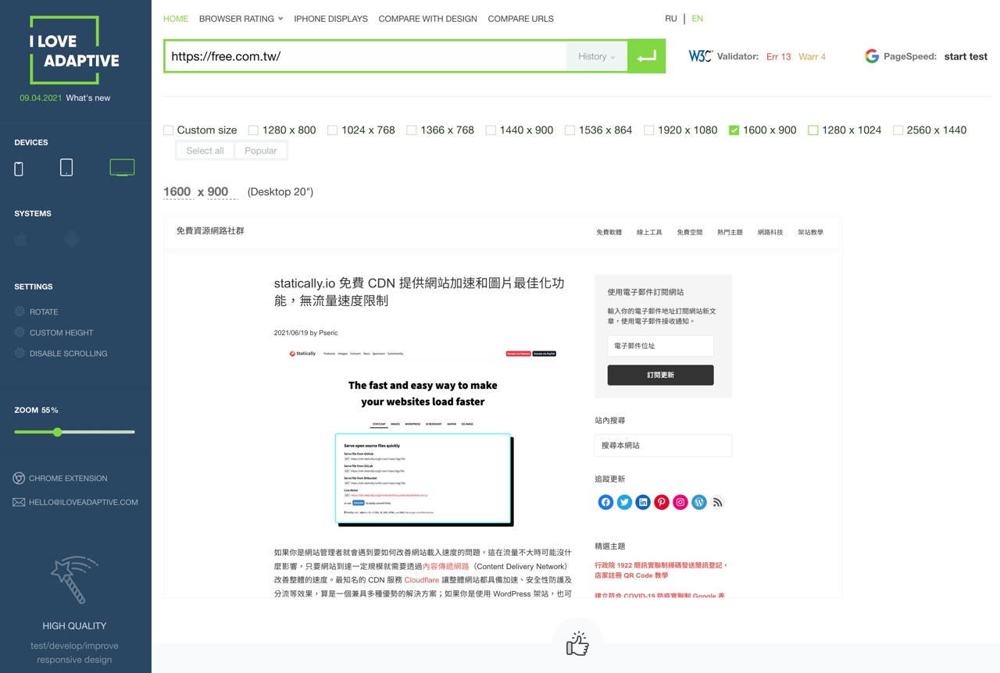The width and height of the screenshot is (1000, 673).
Task: Open the Cloudflare link in the article
Action: click(423, 580)
